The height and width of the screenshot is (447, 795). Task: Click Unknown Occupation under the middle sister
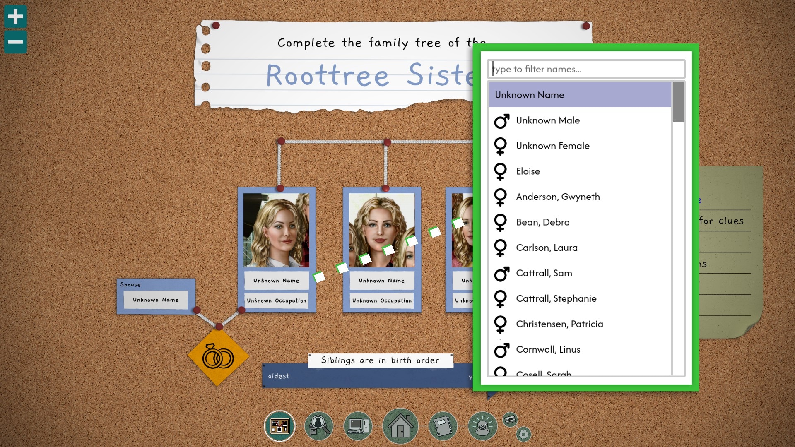coord(381,300)
